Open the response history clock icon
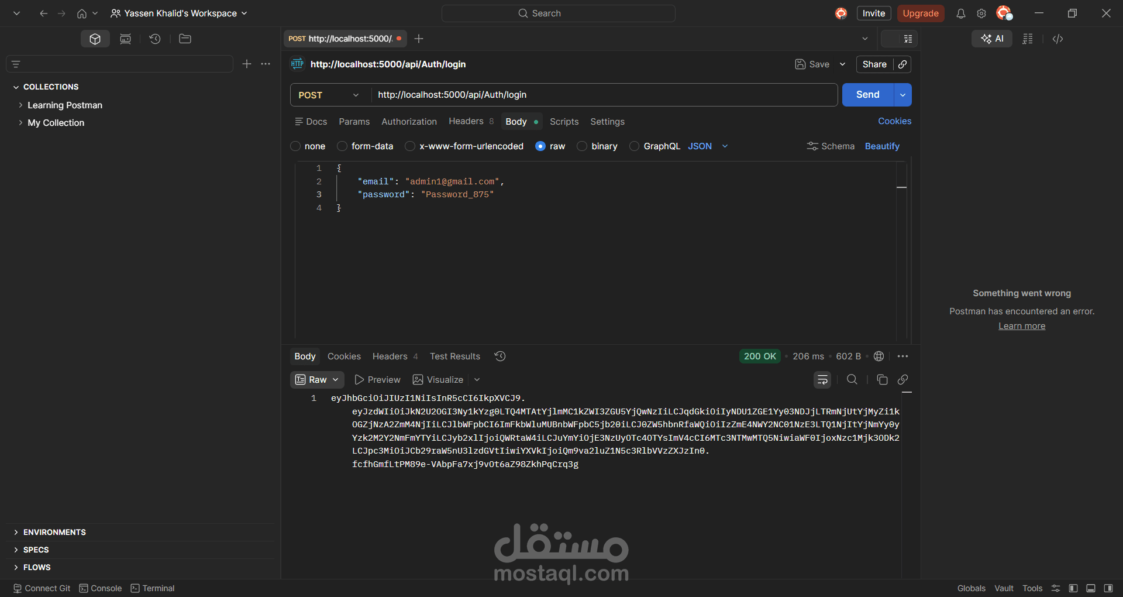1123x597 pixels. click(500, 356)
